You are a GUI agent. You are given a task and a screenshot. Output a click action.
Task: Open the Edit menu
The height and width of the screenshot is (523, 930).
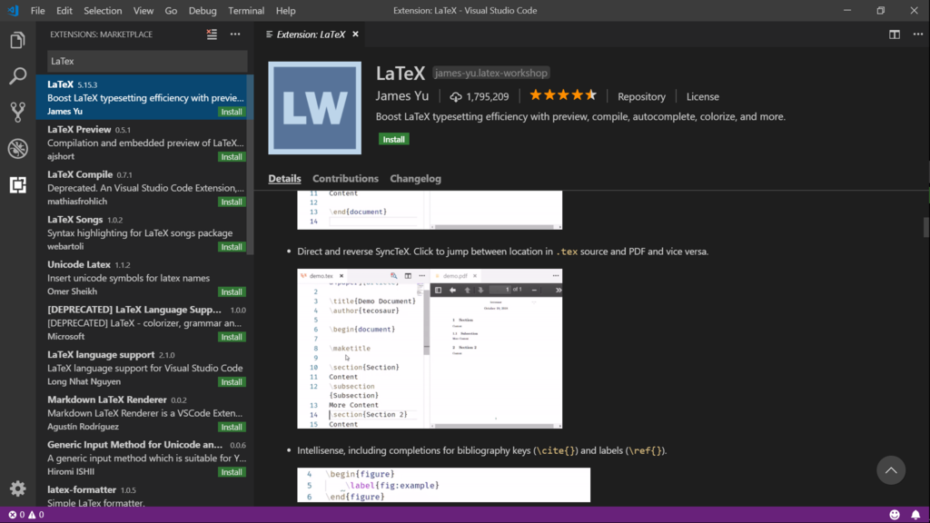coord(64,11)
